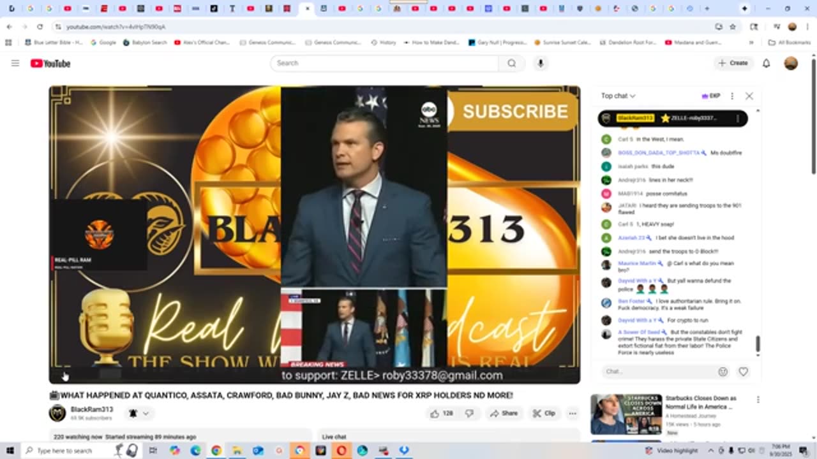Open Google Chrome from the taskbar

coord(216,450)
